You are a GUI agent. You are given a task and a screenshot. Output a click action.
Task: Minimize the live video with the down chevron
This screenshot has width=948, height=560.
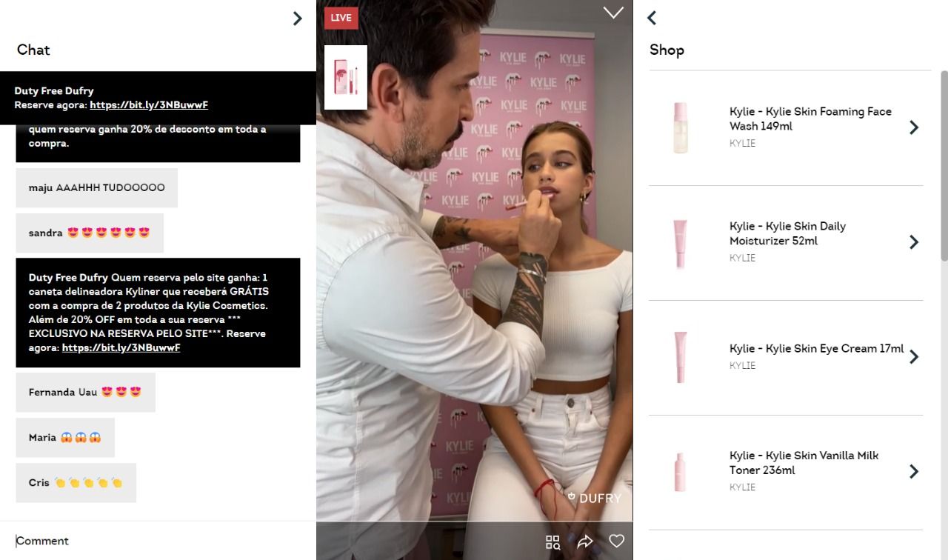click(x=613, y=13)
